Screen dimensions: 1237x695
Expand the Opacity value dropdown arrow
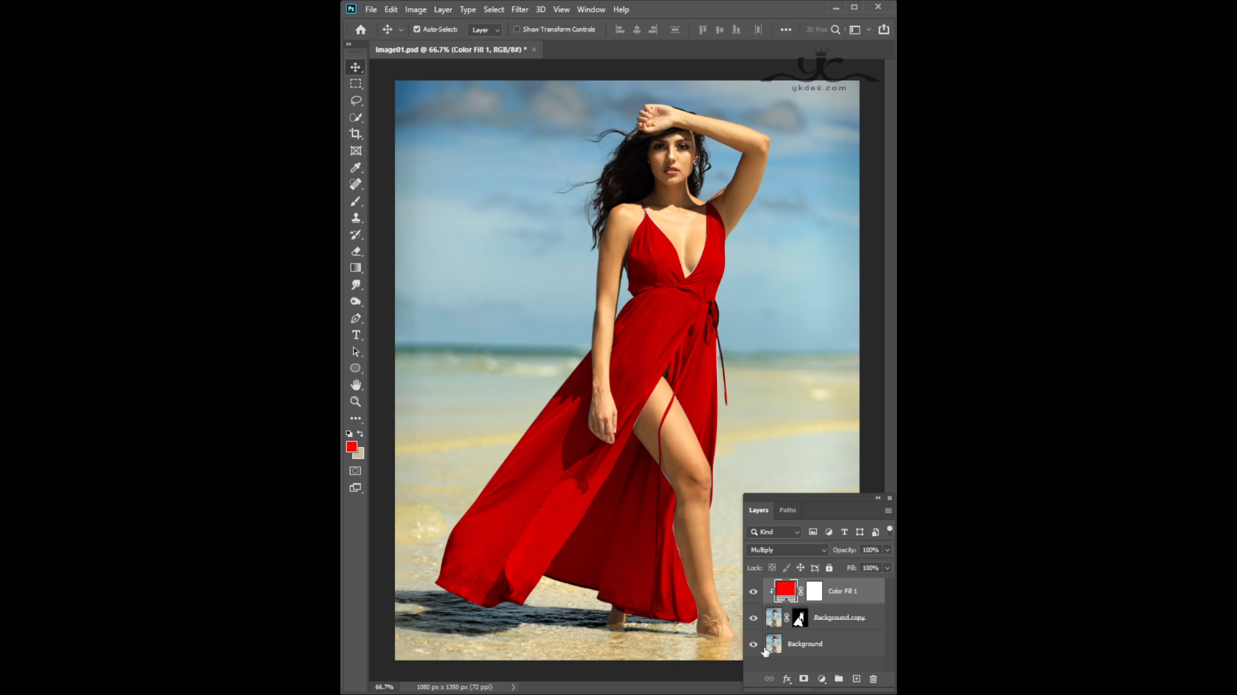pos(887,550)
